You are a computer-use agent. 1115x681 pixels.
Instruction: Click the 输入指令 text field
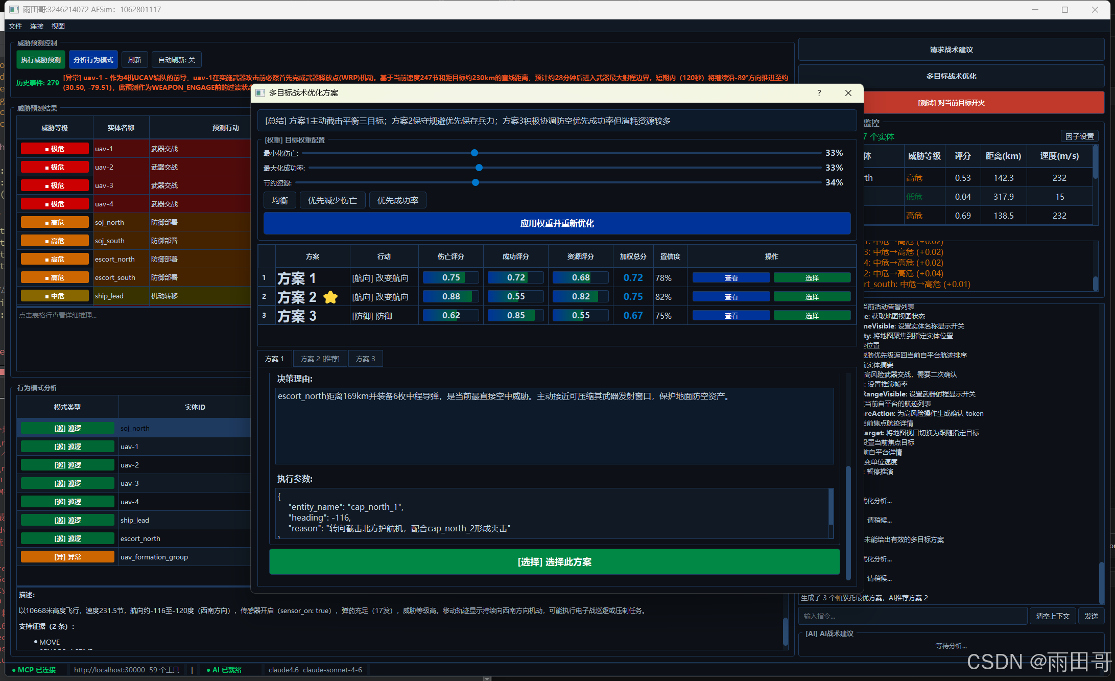coord(912,616)
